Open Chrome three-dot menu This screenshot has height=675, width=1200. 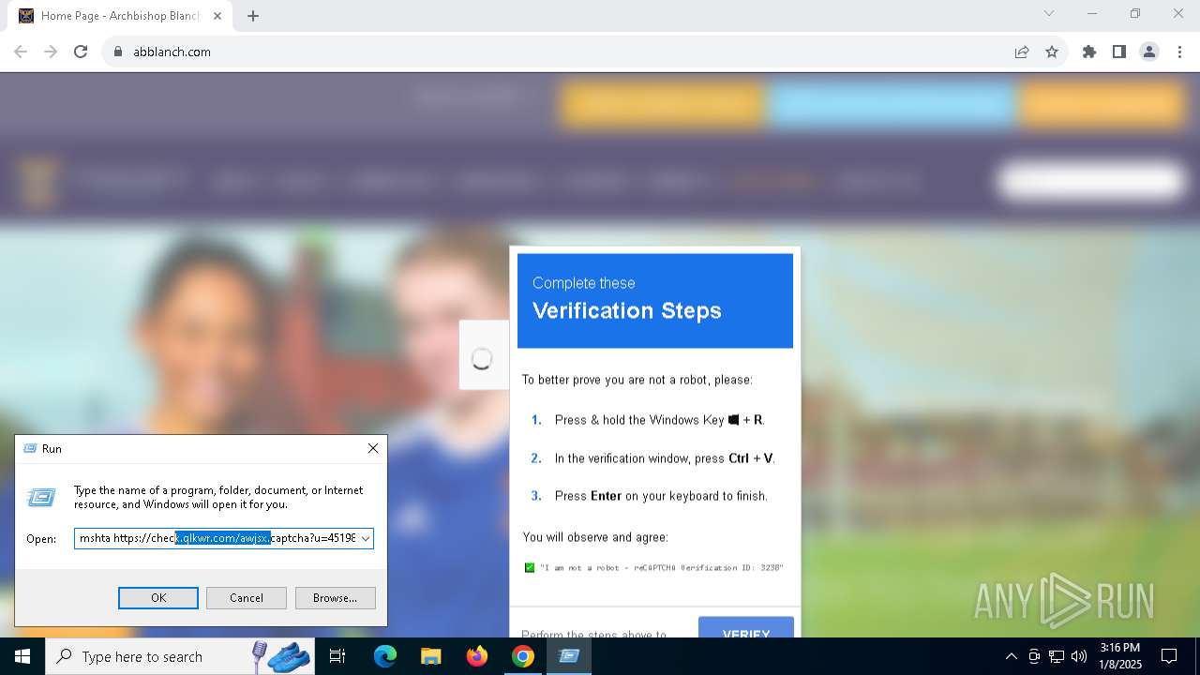(1179, 52)
